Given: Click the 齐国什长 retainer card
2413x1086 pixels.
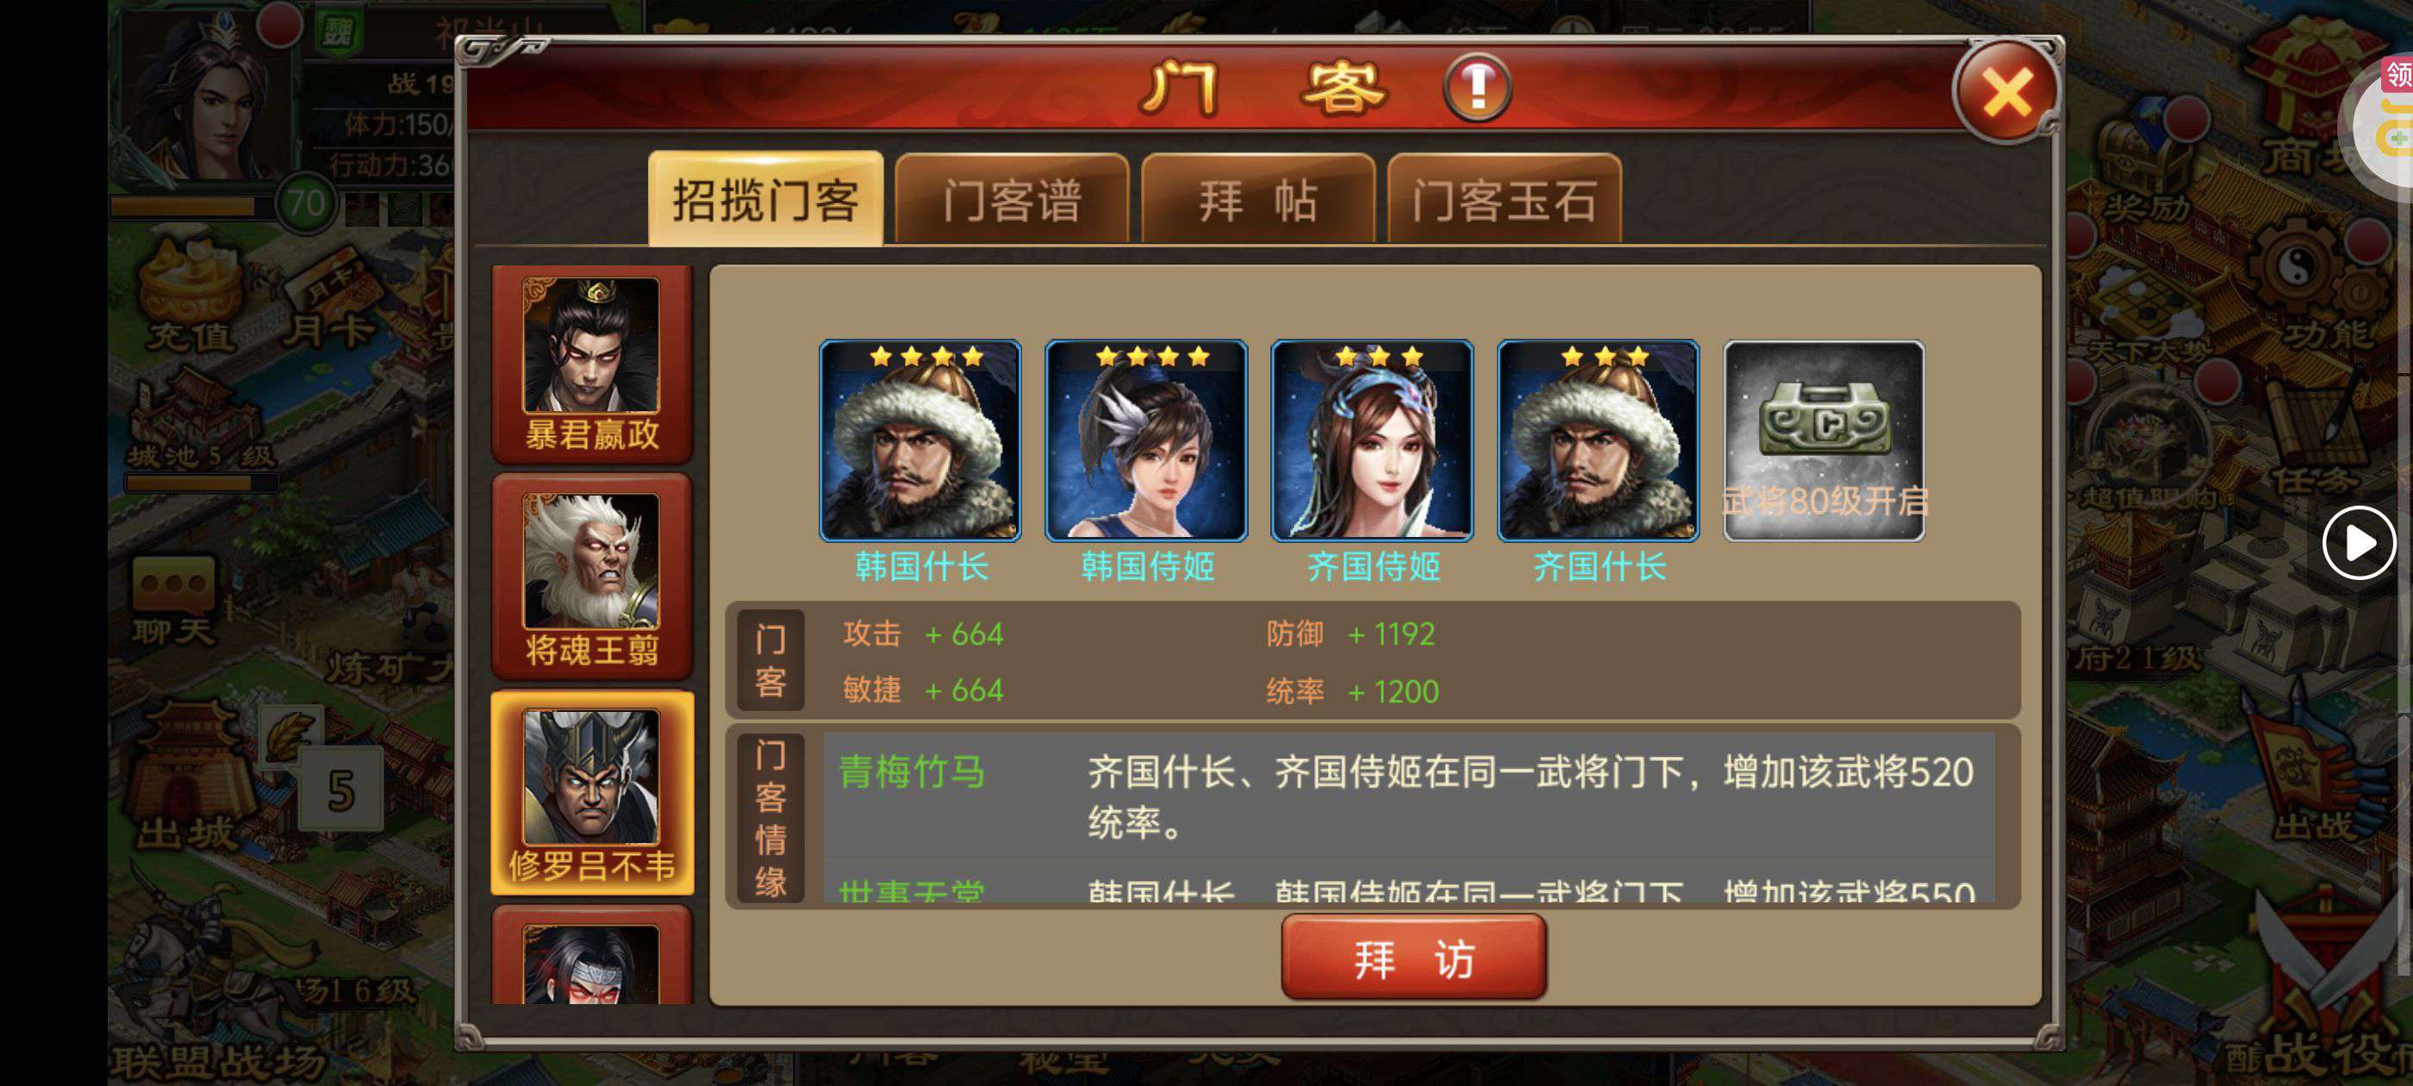Looking at the screenshot, I should click(x=1598, y=440).
